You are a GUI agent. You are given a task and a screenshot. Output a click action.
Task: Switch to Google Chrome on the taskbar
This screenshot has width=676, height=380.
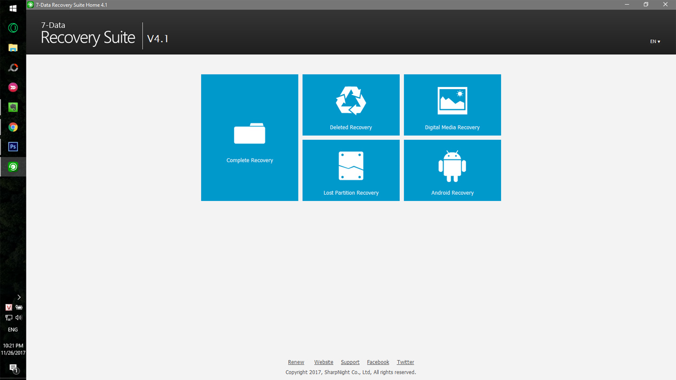pyautogui.click(x=13, y=127)
